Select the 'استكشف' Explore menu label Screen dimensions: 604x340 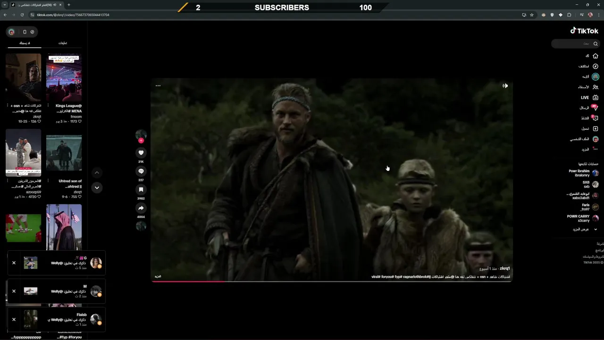pos(584,66)
